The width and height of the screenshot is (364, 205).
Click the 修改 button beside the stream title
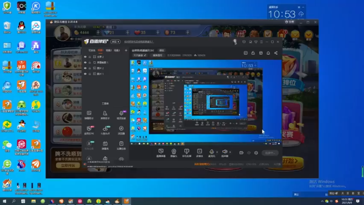pos(162,50)
